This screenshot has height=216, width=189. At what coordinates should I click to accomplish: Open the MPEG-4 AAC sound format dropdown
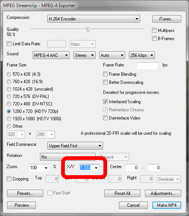[x=51, y=55]
